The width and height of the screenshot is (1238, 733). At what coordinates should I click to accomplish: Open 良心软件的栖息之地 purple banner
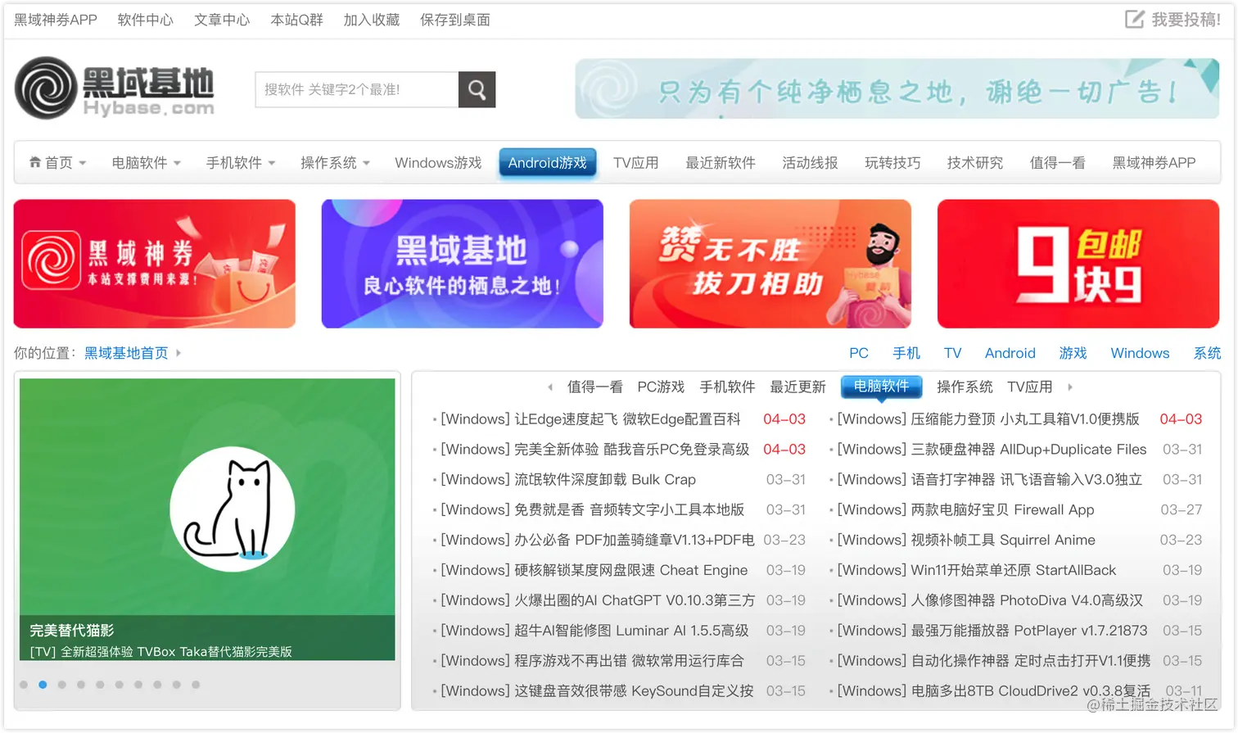coord(463,264)
